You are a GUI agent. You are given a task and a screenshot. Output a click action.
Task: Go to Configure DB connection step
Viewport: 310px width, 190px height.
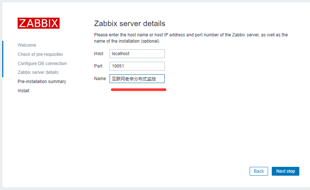tap(42, 64)
